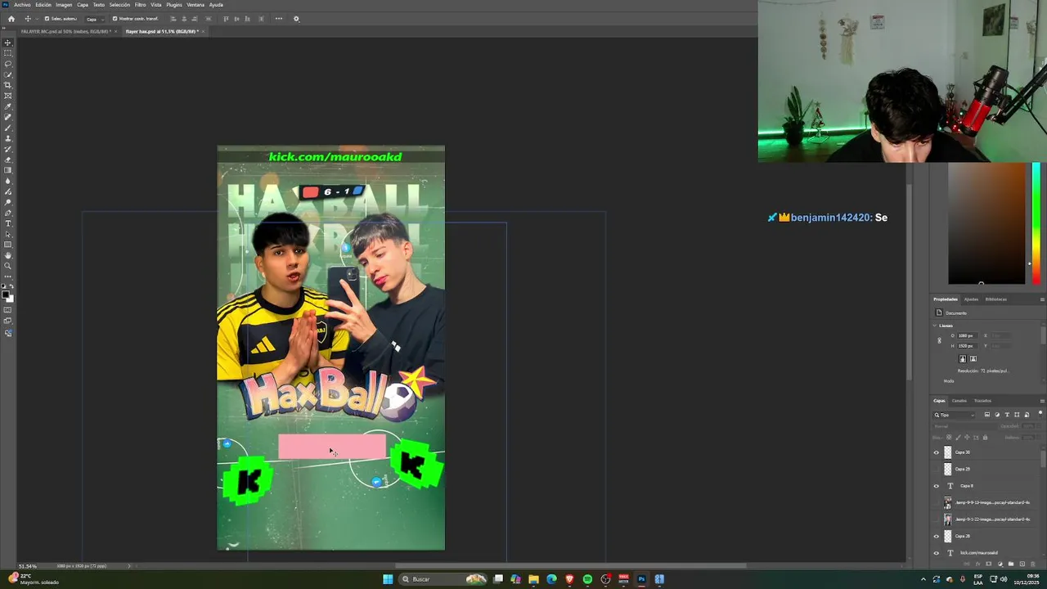Open the options bar gear settings
This screenshot has width=1047, height=589.
pyautogui.click(x=296, y=19)
